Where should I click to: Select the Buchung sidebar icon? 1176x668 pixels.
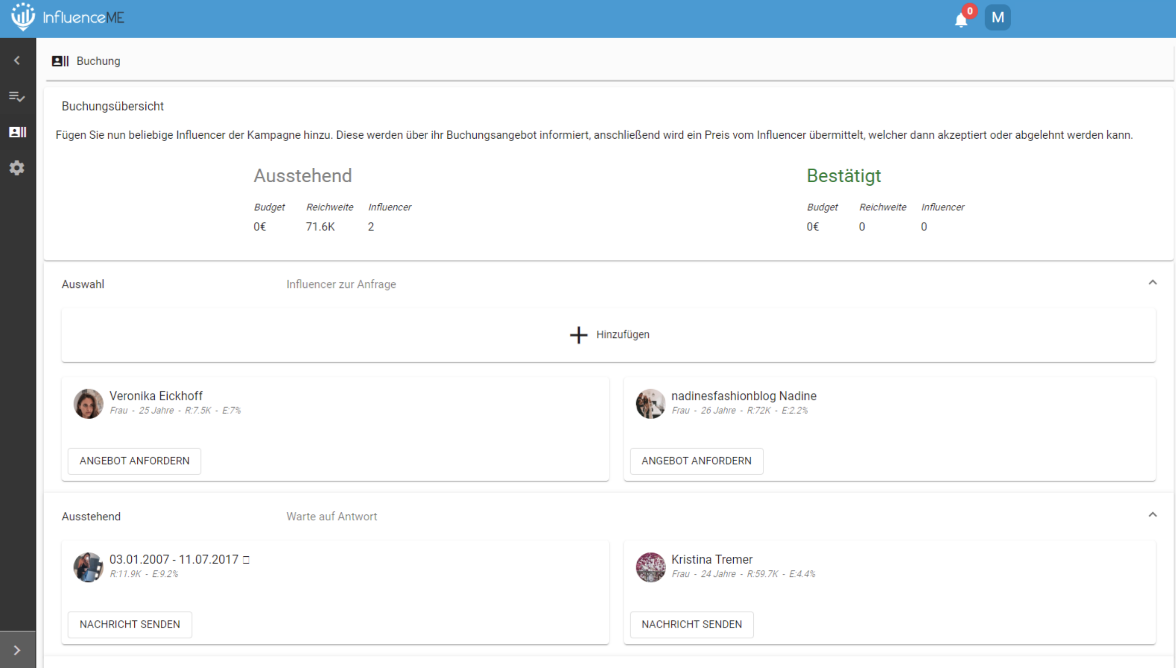(x=17, y=132)
